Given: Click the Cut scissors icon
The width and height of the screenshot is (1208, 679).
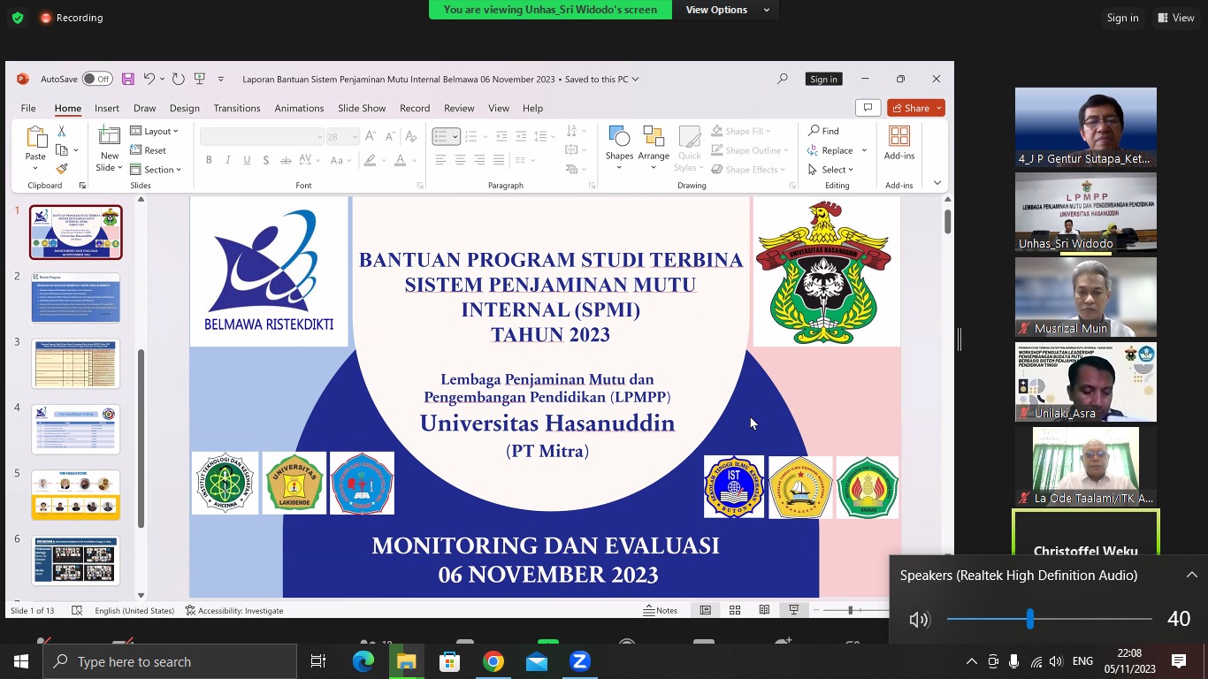Looking at the screenshot, I should coord(62,131).
